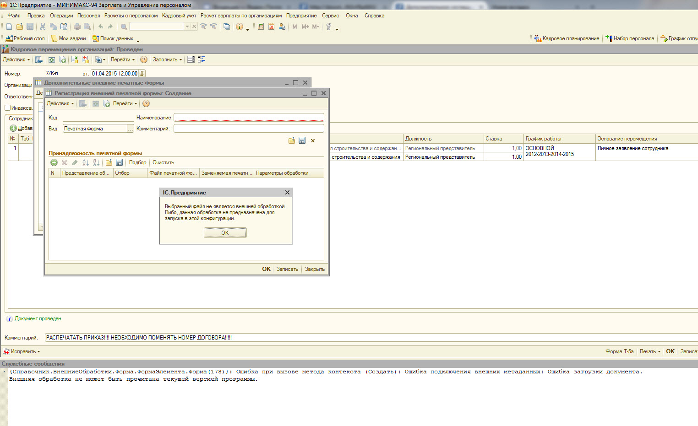Screen dimensions: 698x426
Task: Click the load-from-file folder icon below Комментарий
Action: point(292,140)
